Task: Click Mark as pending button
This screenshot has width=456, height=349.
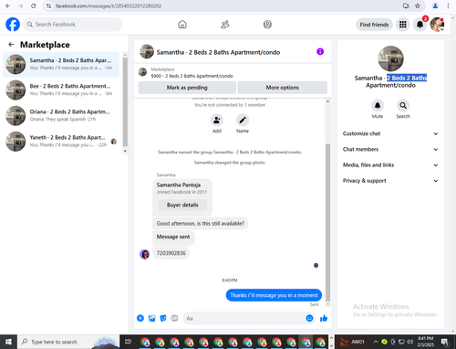Action: point(187,88)
